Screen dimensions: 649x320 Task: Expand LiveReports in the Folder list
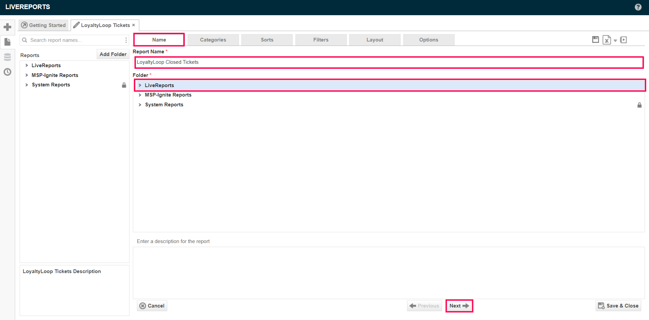click(140, 85)
